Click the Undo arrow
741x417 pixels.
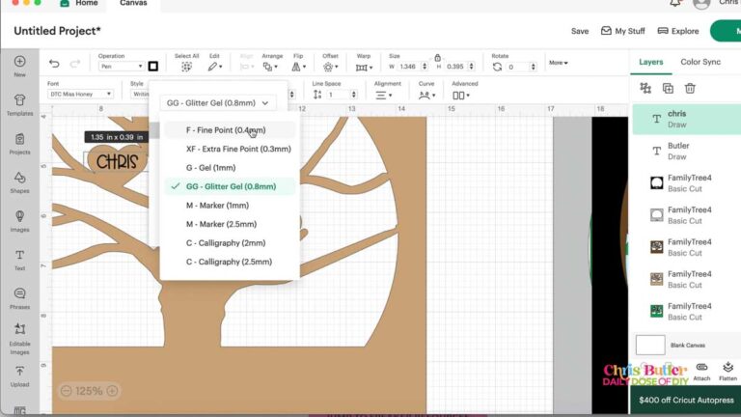coord(54,66)
